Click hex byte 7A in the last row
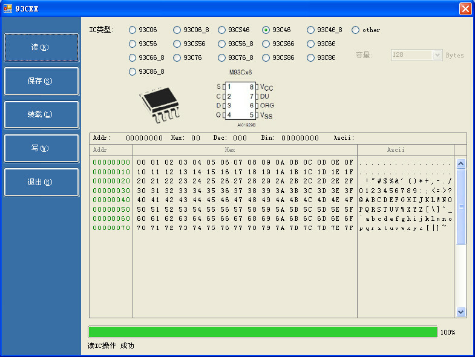Image resolution: width=475 pixels, height=357 pixels. pyautogui.click(x=280, y=228)
